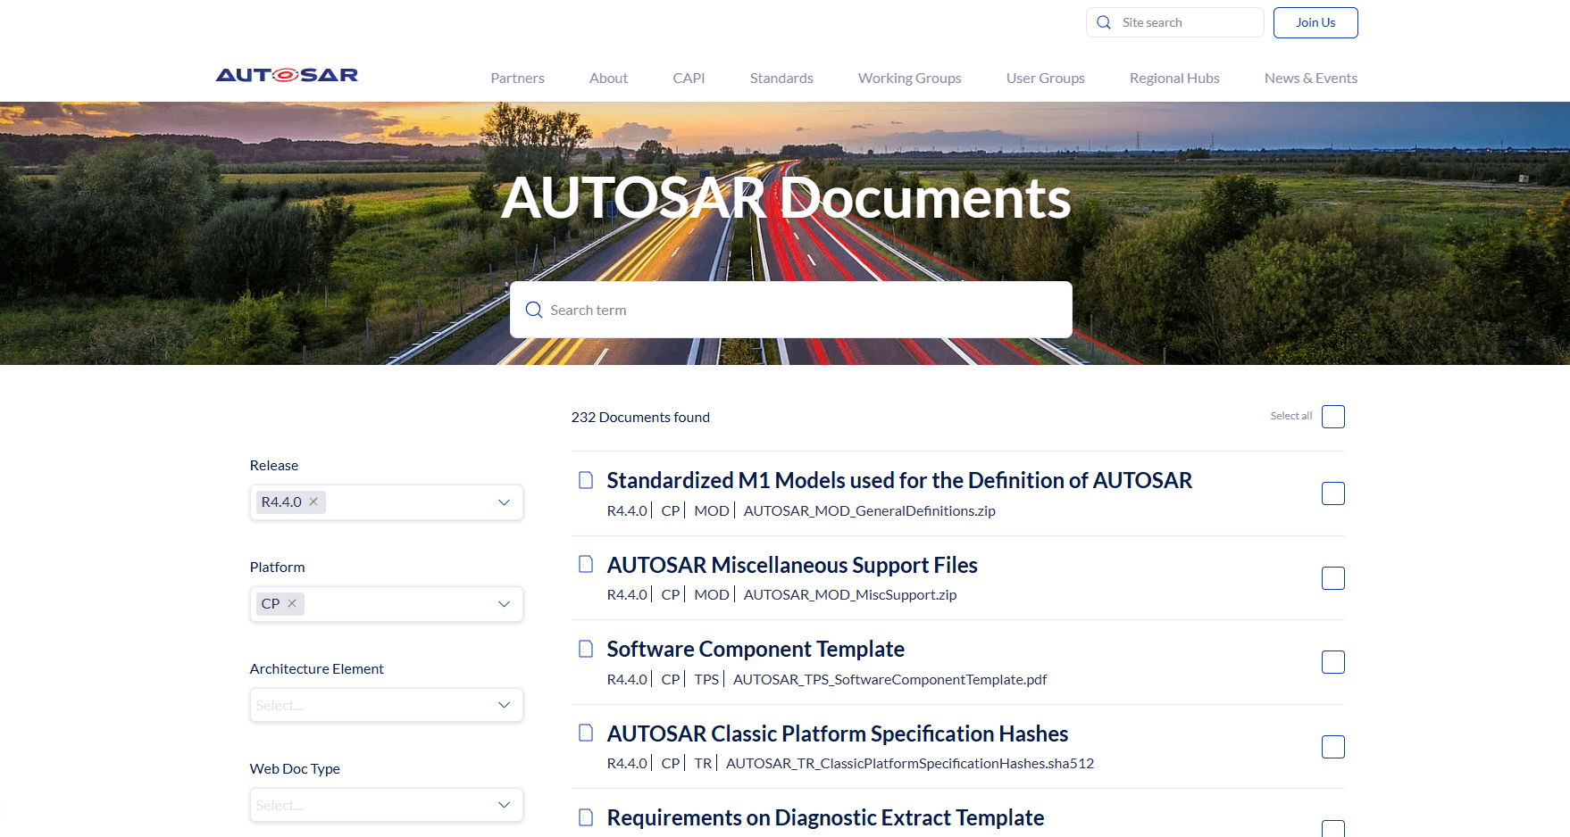Remove the CP platform filter tag
This screenshot has height=837, width=1570.
pyautogui.click(x=292, y=603)
